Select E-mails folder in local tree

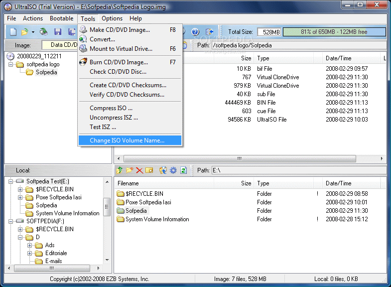(x=54, y=261)
